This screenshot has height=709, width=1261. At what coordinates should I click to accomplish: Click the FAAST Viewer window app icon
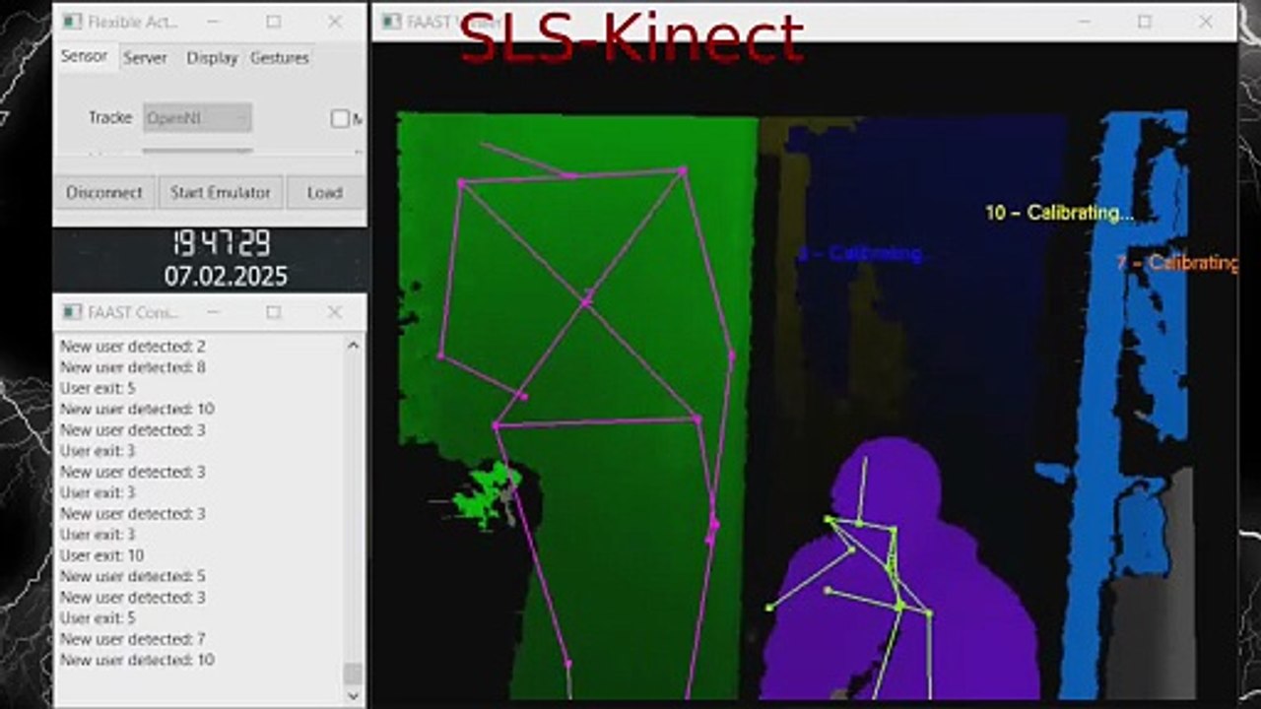coord(391,22)
